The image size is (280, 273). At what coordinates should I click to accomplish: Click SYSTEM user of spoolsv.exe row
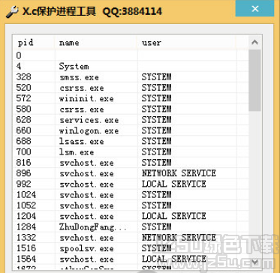pyautogui.click(x=156, y=248)
